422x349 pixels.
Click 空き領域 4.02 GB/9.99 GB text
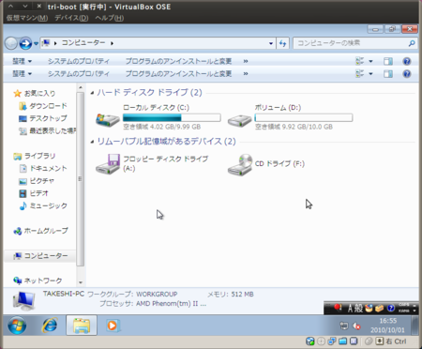click(x=161, y=127)
